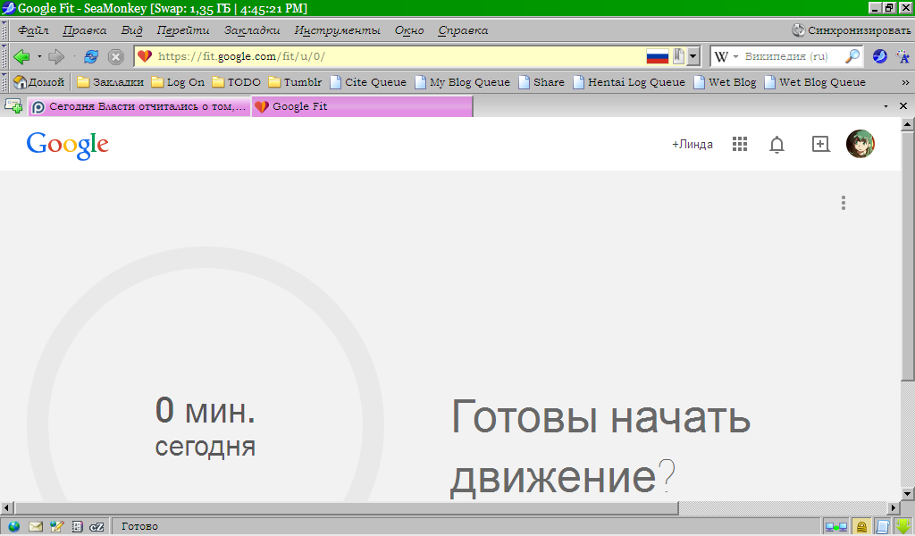Open the Hentai Log Queue bookmark

[x=629, y=82]
